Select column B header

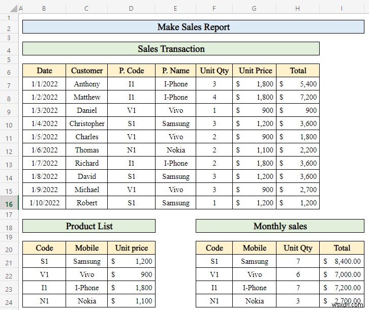(x=44, y=9)
